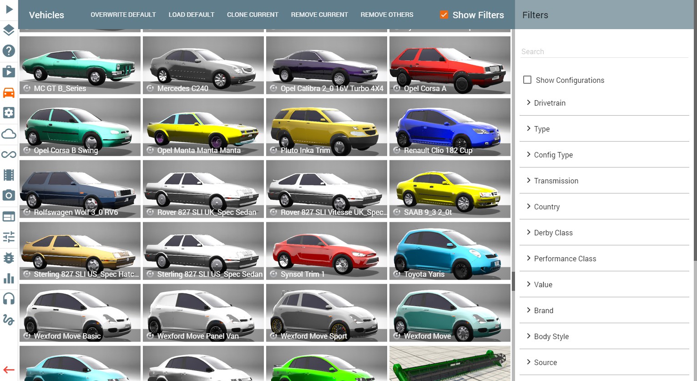Click the infinity loop sidebar icon
This screenshot has height=381, width=697.
9,154
